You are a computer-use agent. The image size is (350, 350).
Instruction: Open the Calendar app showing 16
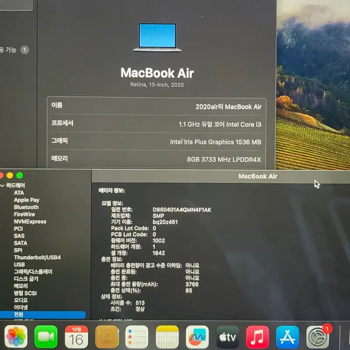click(76, 336)
